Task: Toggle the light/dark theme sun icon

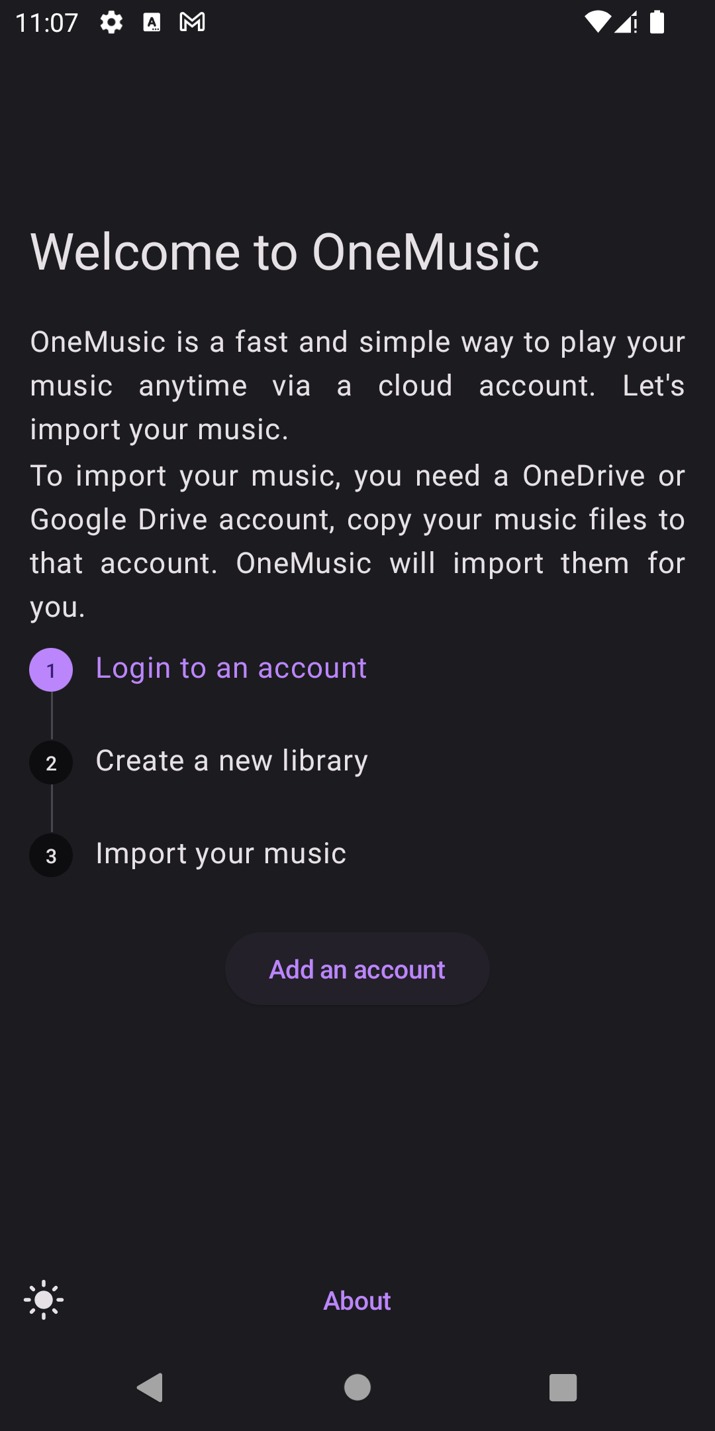Action: coord(44,1300)
